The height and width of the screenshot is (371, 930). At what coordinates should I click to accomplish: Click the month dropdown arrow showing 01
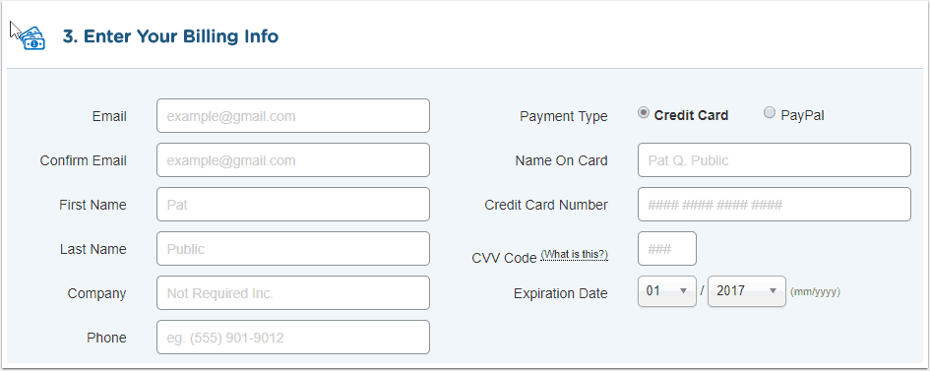point(683,291)
